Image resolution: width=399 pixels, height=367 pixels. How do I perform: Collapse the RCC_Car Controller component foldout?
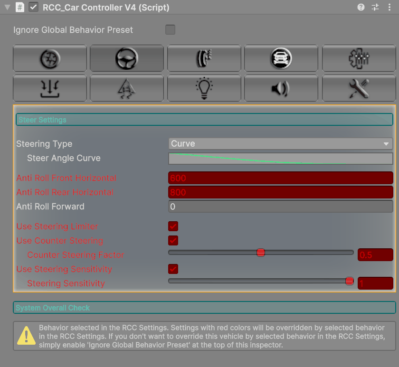pyautogui.click(x=8, y=8)
